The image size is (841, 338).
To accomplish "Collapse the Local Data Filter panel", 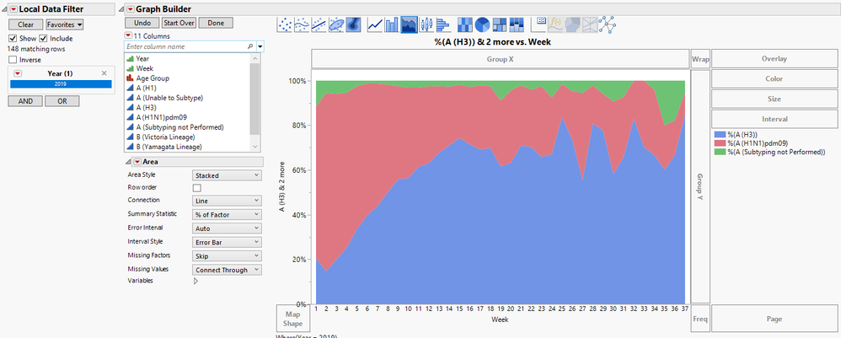I will (x=5, y=9).
